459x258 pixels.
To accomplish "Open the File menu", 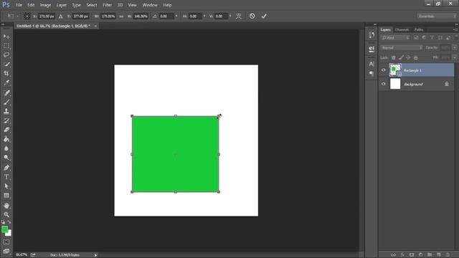I will [19, 5].
